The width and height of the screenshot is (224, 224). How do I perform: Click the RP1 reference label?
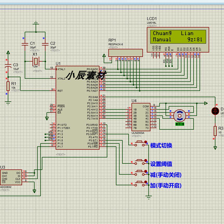pos(112,40)
